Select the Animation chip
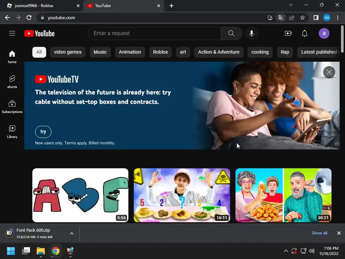Screen dimensions: 345x259 point(130,52)
